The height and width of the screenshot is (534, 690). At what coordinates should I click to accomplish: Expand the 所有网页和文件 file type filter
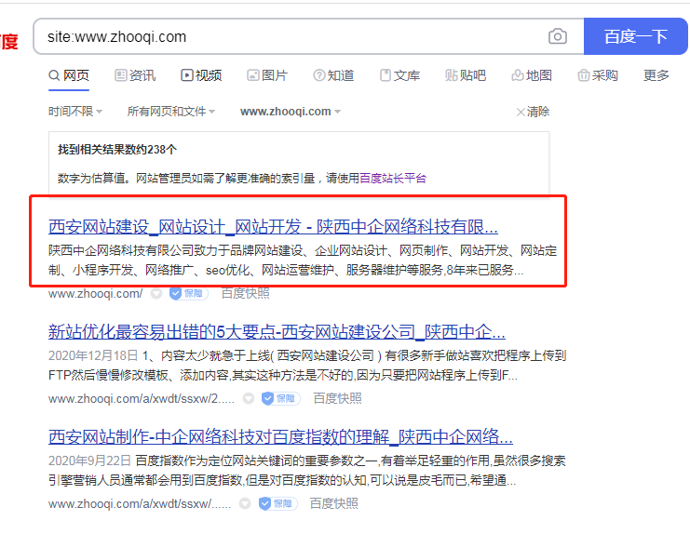point(171,112)
